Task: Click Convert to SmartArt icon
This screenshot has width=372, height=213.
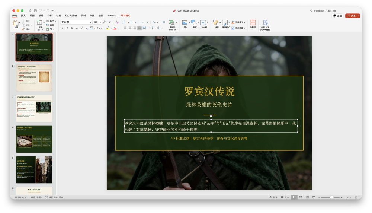Action: pos(173,23)
